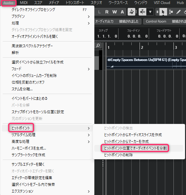
Task: Click the Auto-Scroll icon in toolbar
Action: coord(143,12)
